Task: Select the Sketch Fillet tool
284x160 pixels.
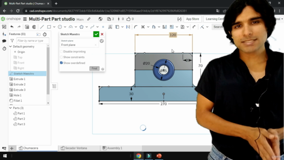Action: pyautogui.click(x=136, y=27)
